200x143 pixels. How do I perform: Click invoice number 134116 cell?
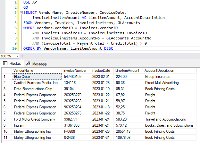(76, 83)
